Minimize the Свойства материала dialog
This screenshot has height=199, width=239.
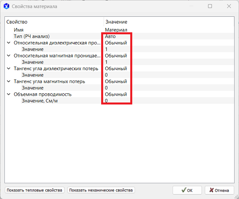point(192,6)
